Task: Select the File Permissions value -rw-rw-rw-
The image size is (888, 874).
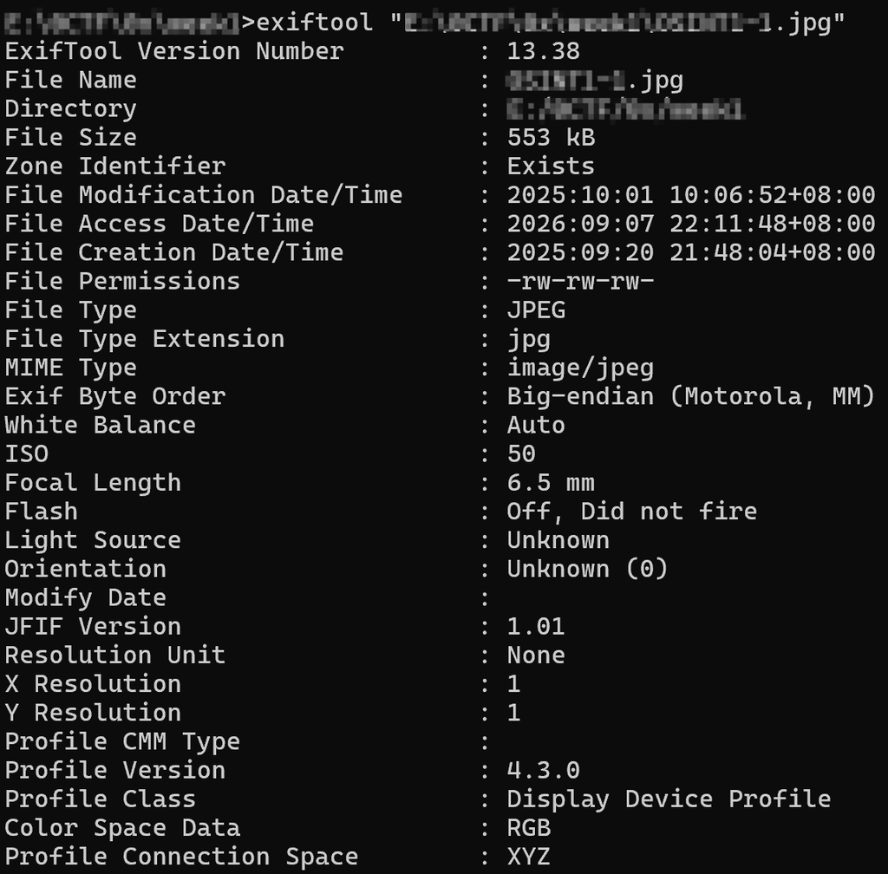Action: coord(580,281)
